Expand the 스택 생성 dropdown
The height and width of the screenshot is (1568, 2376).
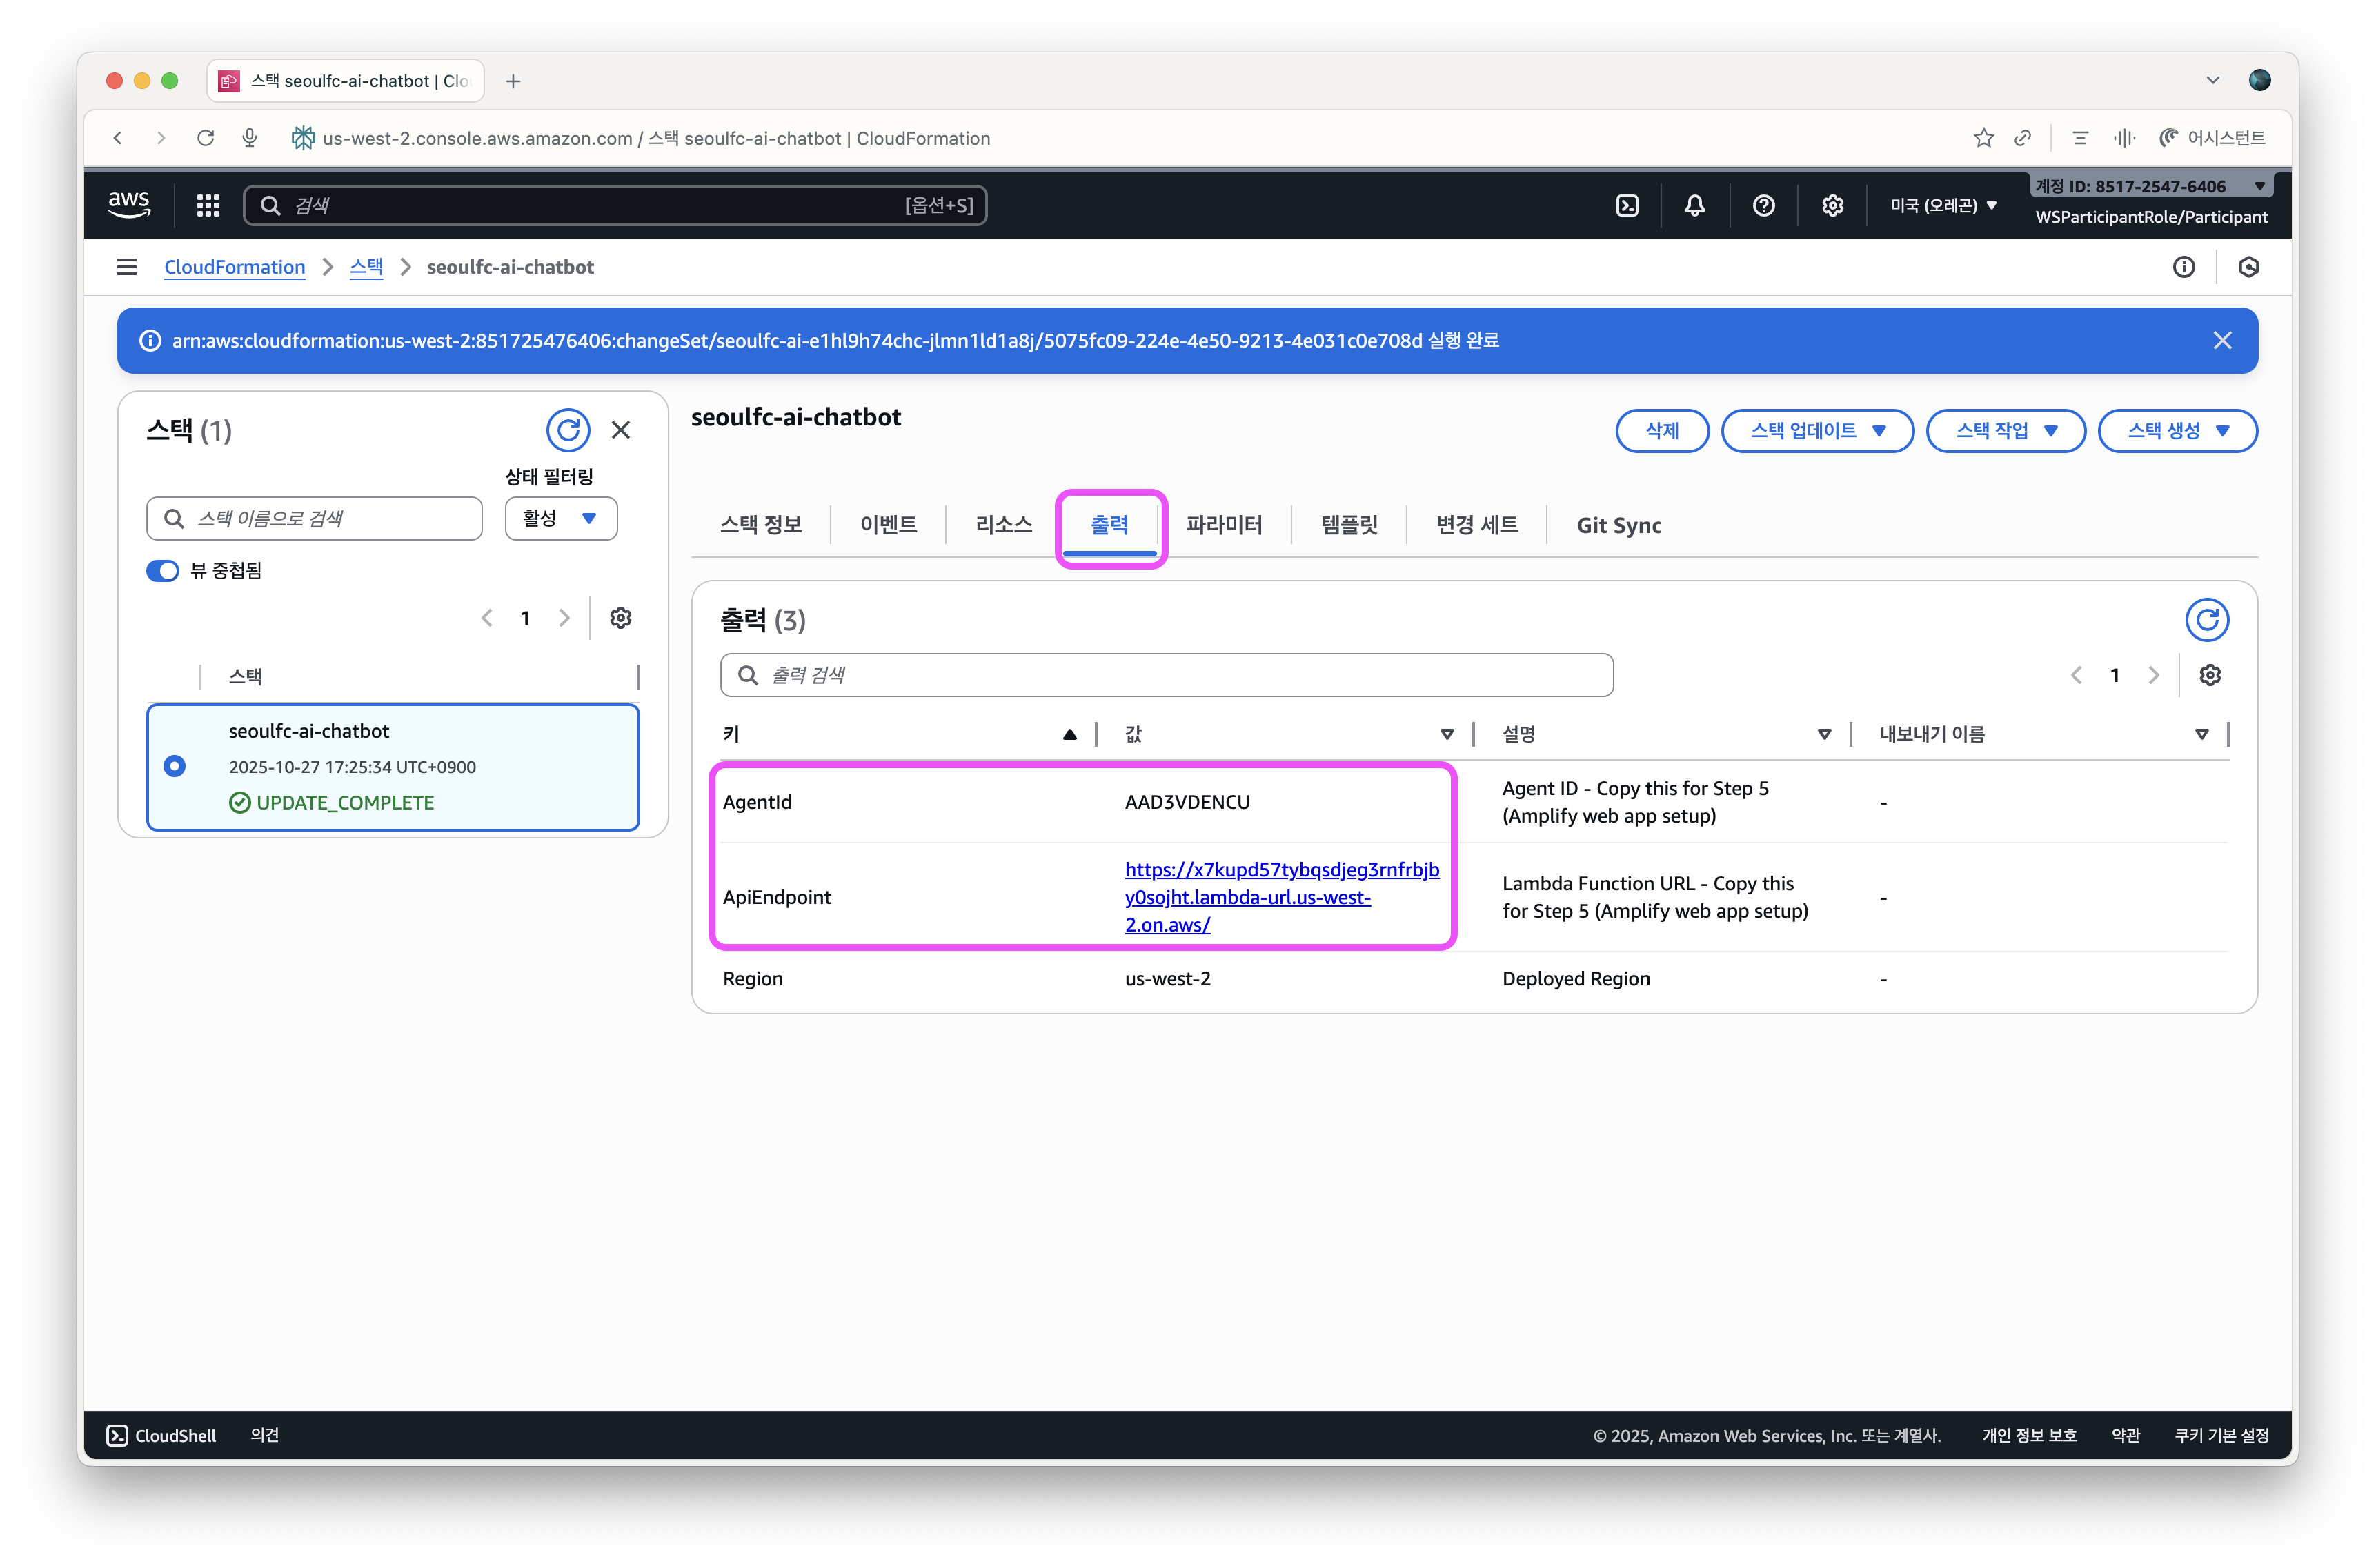tap(2177, 431)
